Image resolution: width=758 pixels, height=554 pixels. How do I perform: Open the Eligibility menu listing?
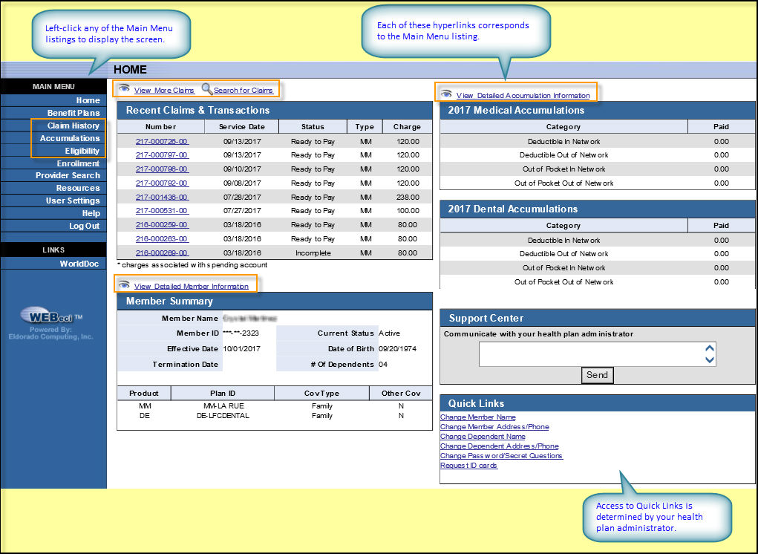tap(82, 151)
